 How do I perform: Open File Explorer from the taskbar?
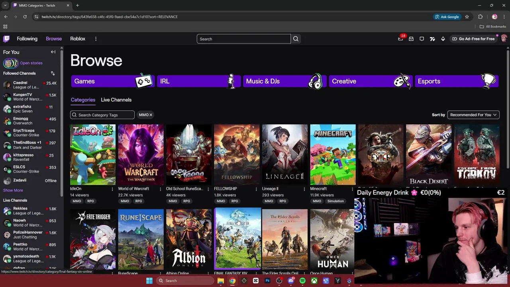[220, 281]
